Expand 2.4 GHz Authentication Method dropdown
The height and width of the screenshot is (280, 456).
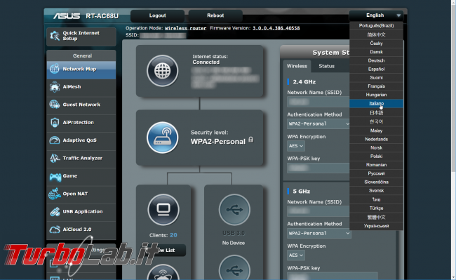(318, 124)
